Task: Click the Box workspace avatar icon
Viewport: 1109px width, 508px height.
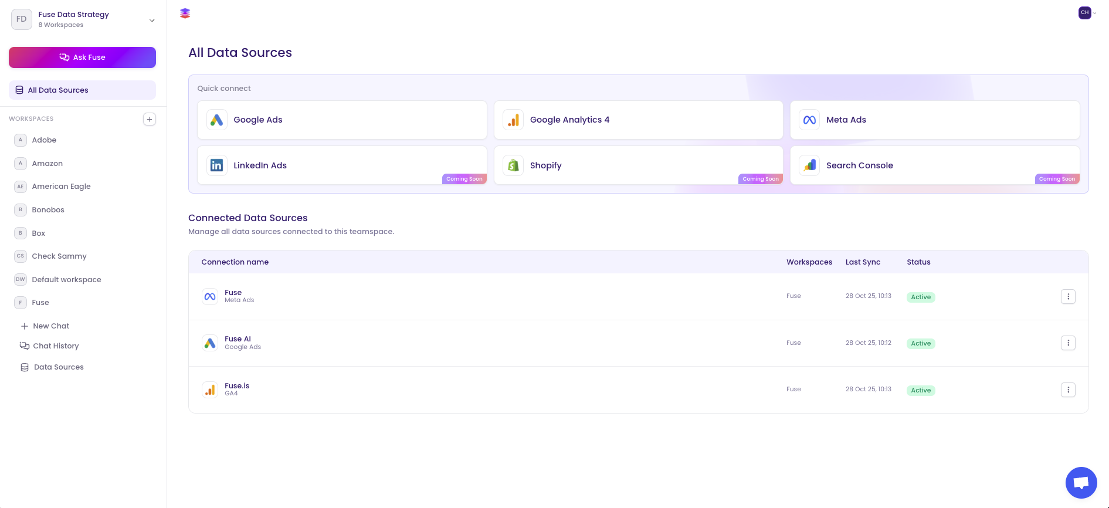Action: pyautogui.click(x=21, y=233)
